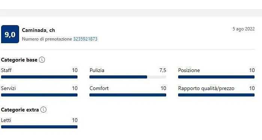
Task: Click the Rapporto qualità/prezzo label
Action: pos(206,89)
